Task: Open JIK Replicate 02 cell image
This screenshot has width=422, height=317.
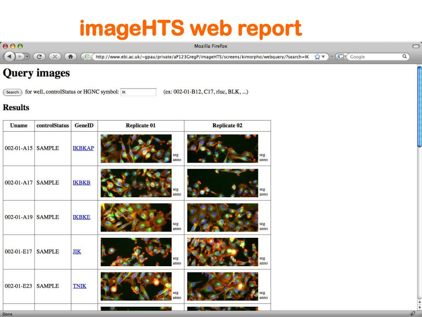Action: [223, 252]
